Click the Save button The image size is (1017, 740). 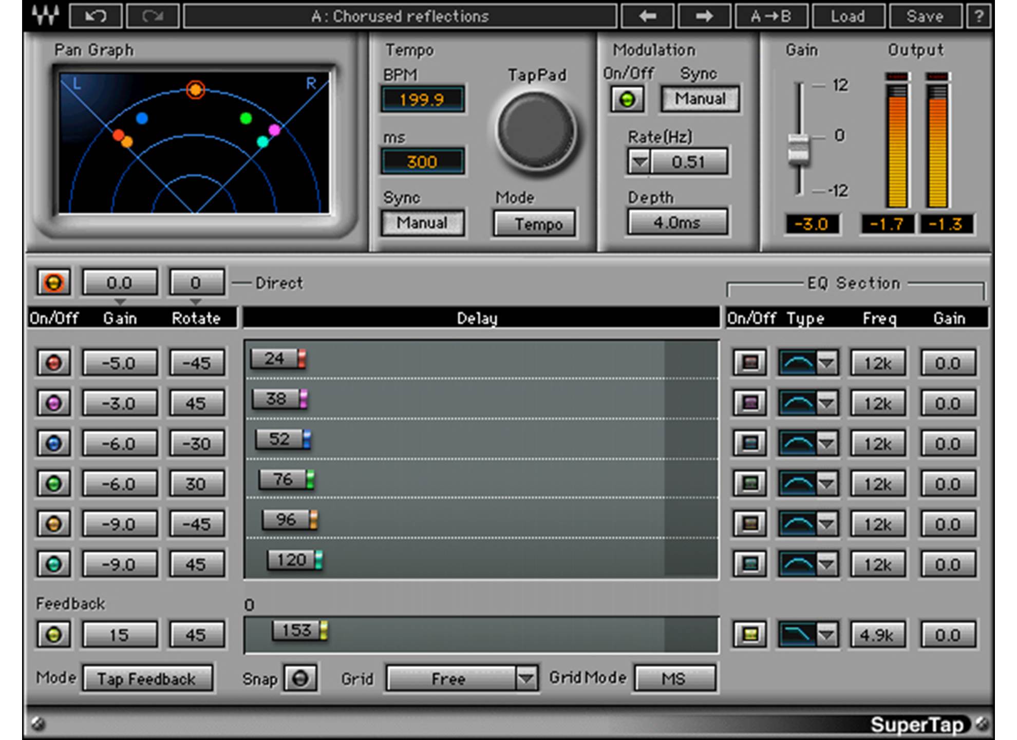tap(925, 16)
